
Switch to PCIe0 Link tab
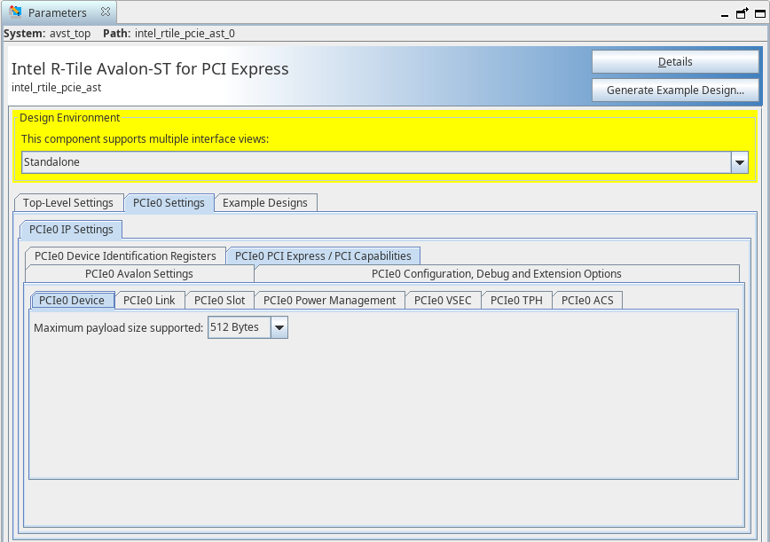coord(149,301)
